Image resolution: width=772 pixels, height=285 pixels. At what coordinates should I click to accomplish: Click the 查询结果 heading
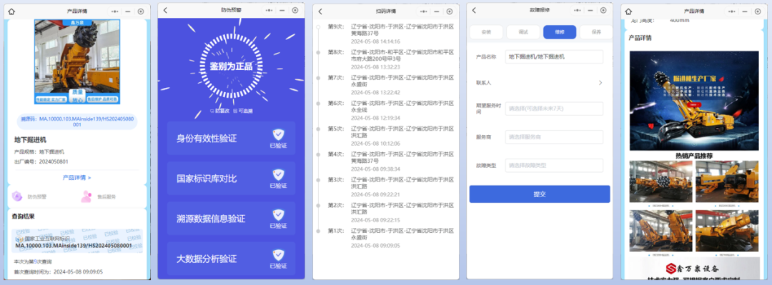(x=23, y=216)
